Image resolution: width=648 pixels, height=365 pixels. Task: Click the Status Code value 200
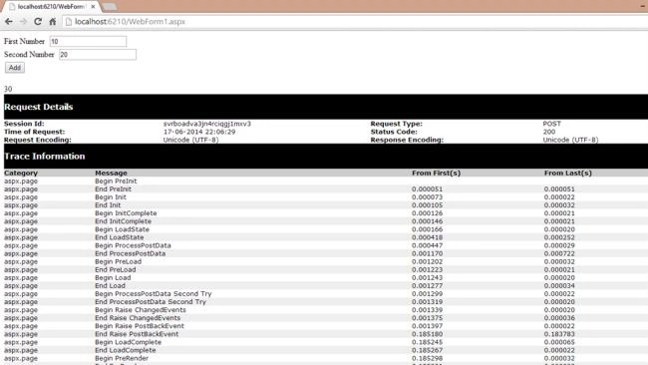point(549,132)
